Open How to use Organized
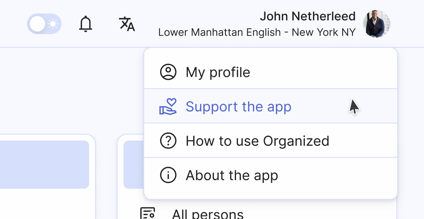 click(257, 141)
